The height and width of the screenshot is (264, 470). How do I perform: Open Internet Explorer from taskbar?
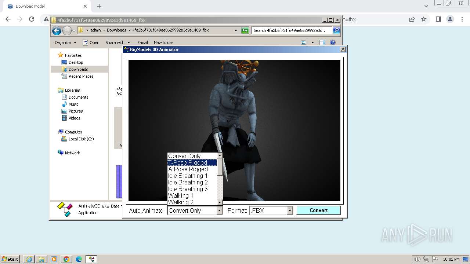(29, 259)
